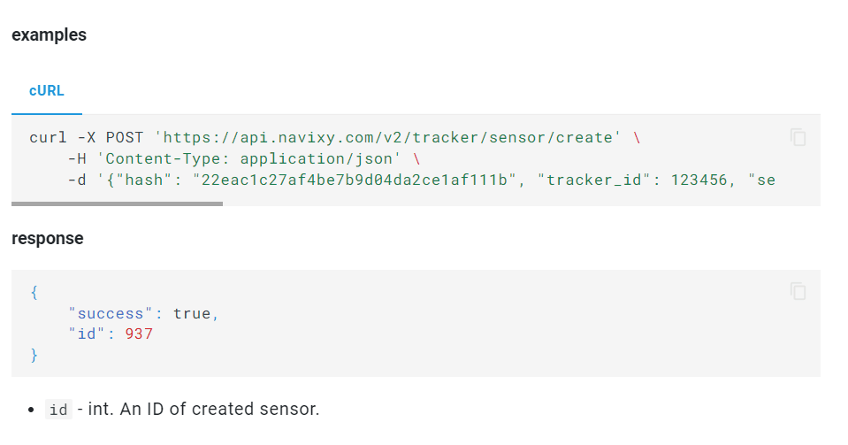Click the horizontal scrollbar thumb under cURL code
This screenshot has height=445, width=848.
click(117, 204)
